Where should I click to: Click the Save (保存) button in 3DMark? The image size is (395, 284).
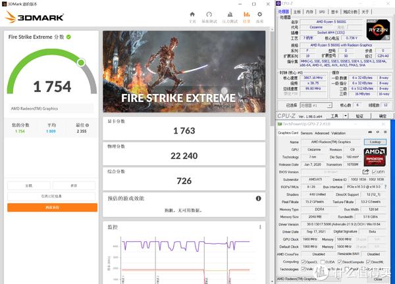click(x=74, y=185)
